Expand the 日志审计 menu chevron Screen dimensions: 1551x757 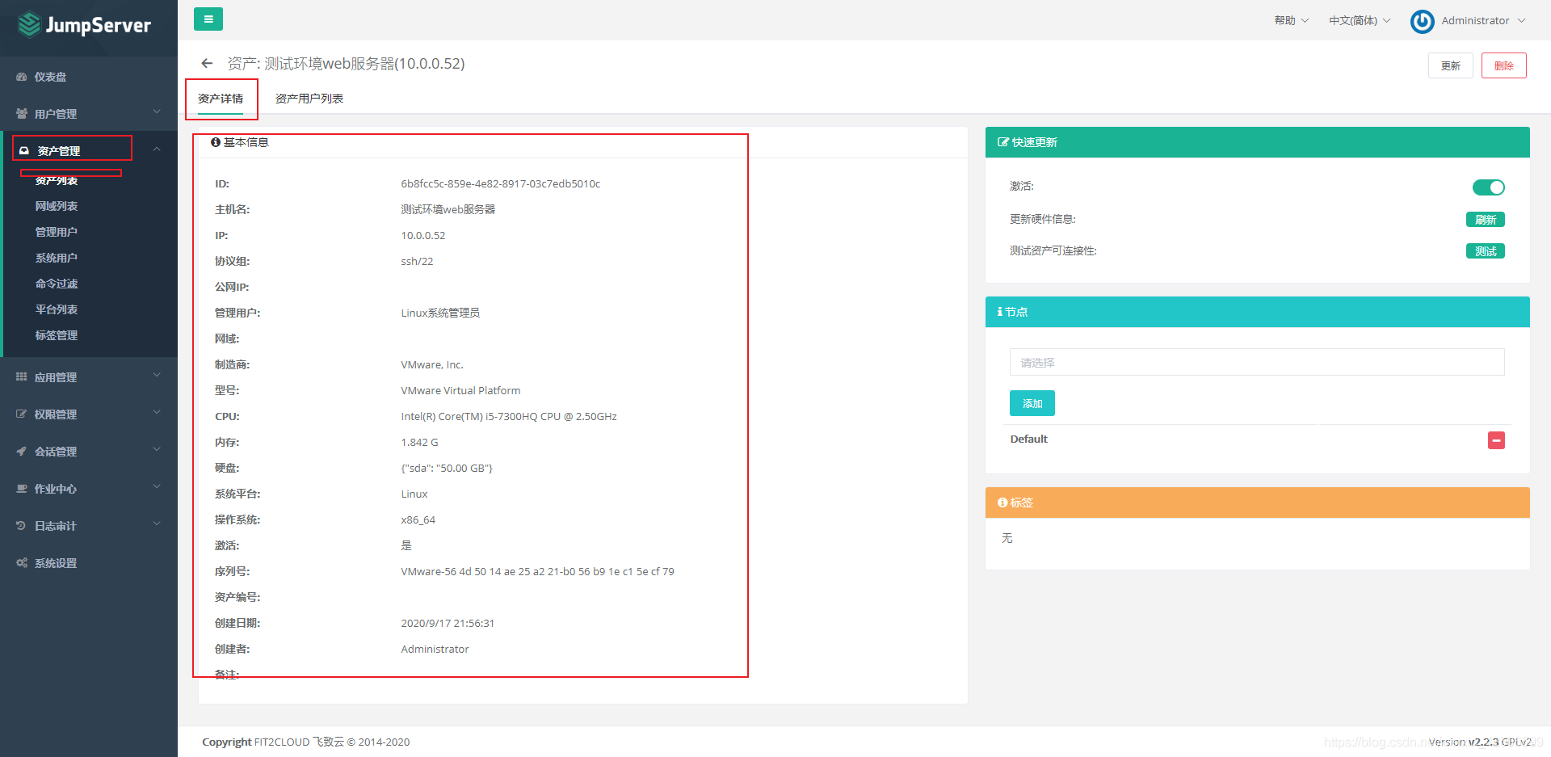pyautogui.click(x=157, y=524)
